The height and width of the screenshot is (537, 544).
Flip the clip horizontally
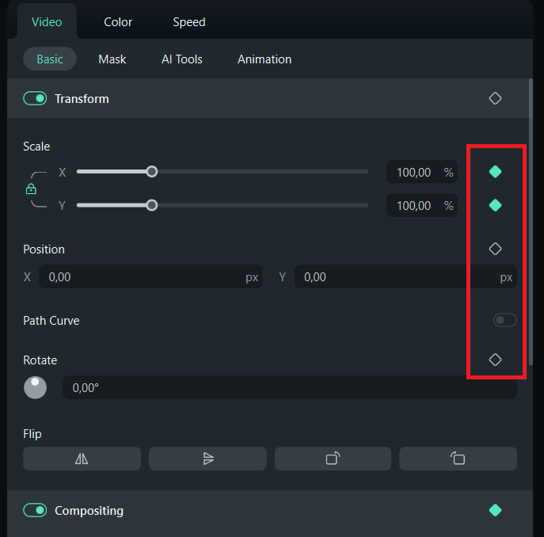(x=82, y=459)
